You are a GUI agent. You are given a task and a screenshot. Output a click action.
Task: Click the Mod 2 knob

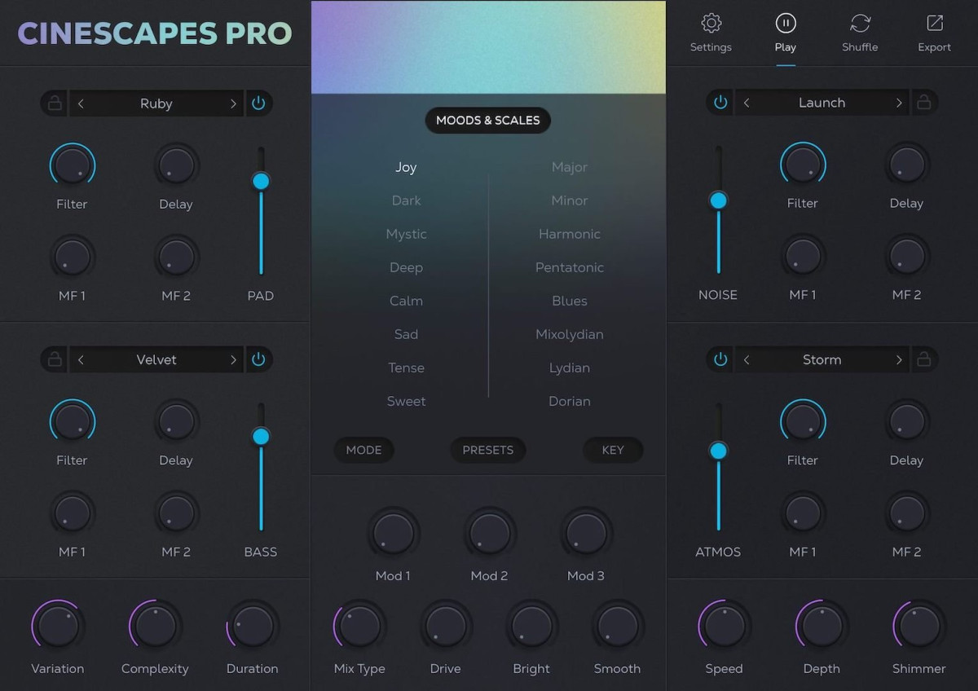tap(489, 534)
